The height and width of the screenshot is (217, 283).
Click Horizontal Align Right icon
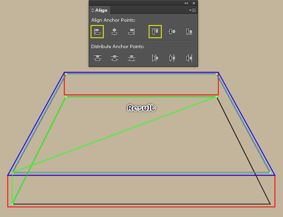[132, 32]
